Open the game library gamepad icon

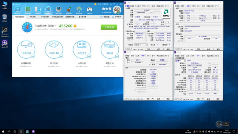coord(89,10)
